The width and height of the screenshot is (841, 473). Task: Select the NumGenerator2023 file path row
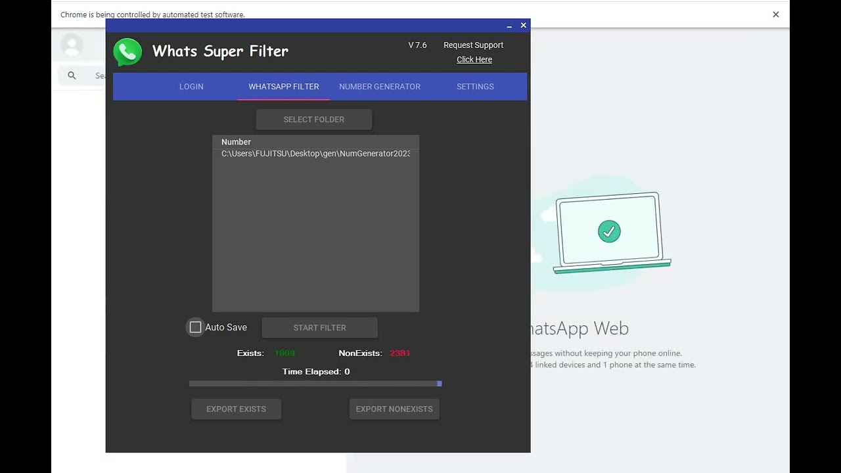coord(315,154)
